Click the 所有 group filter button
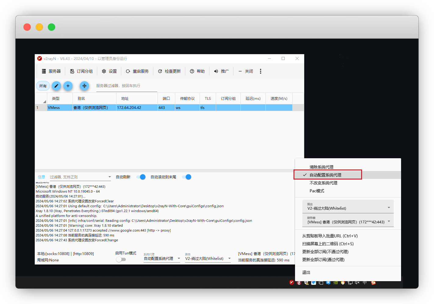The width and height of the screenshot is (434, 304). coord(43,86)
